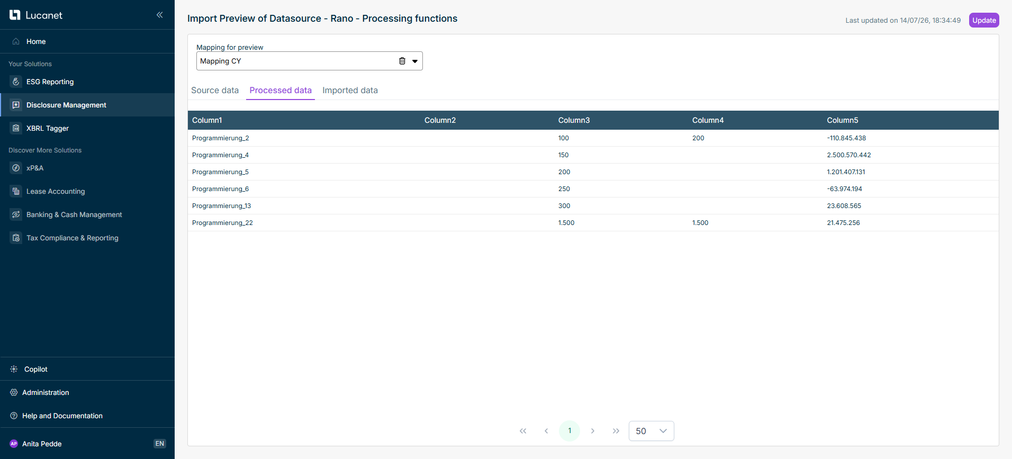Open the Copilot sparkle icon
This screenshot has height=459, width=1012.
coord(14,369)
